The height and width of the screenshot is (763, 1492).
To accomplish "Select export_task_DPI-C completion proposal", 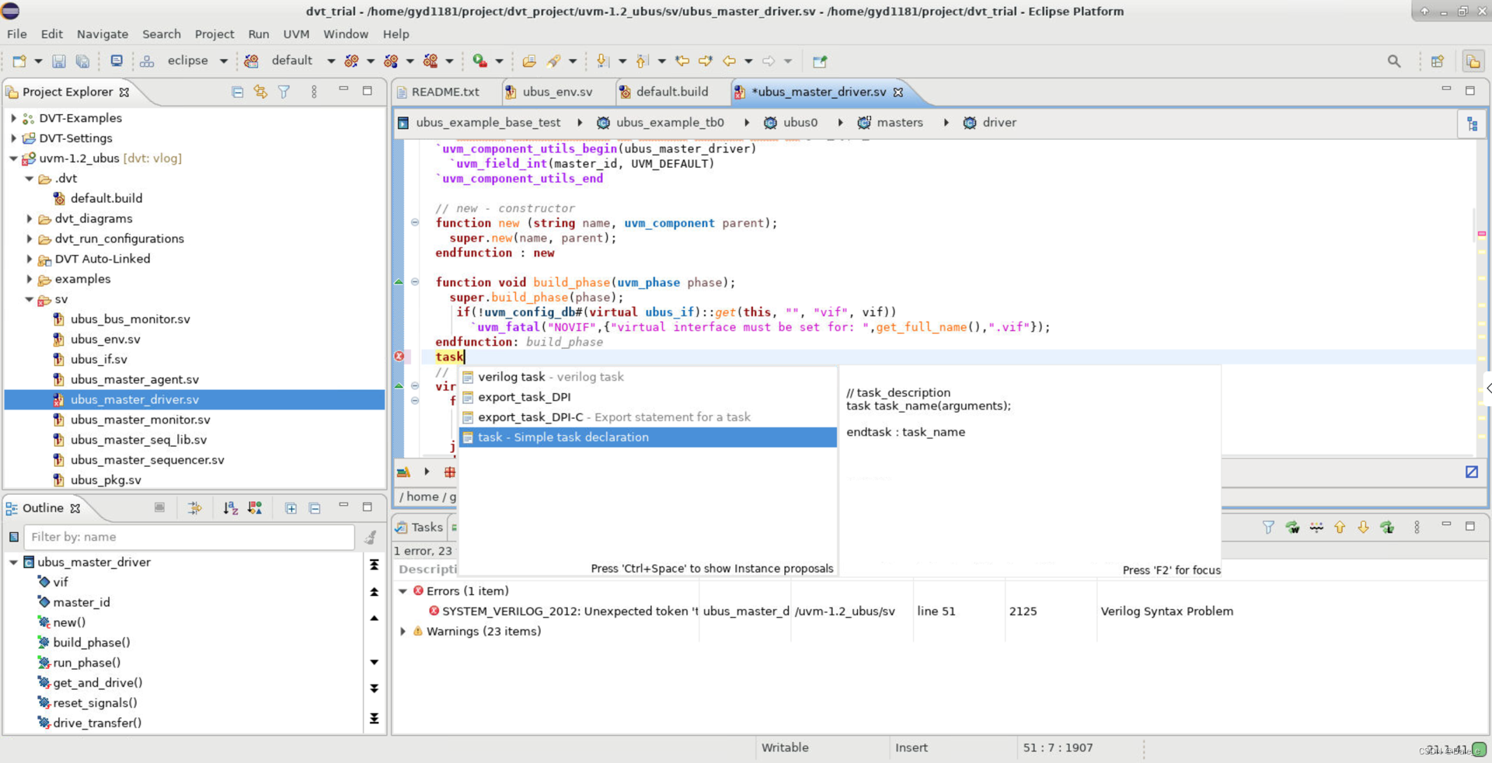I will pos(647,417).
